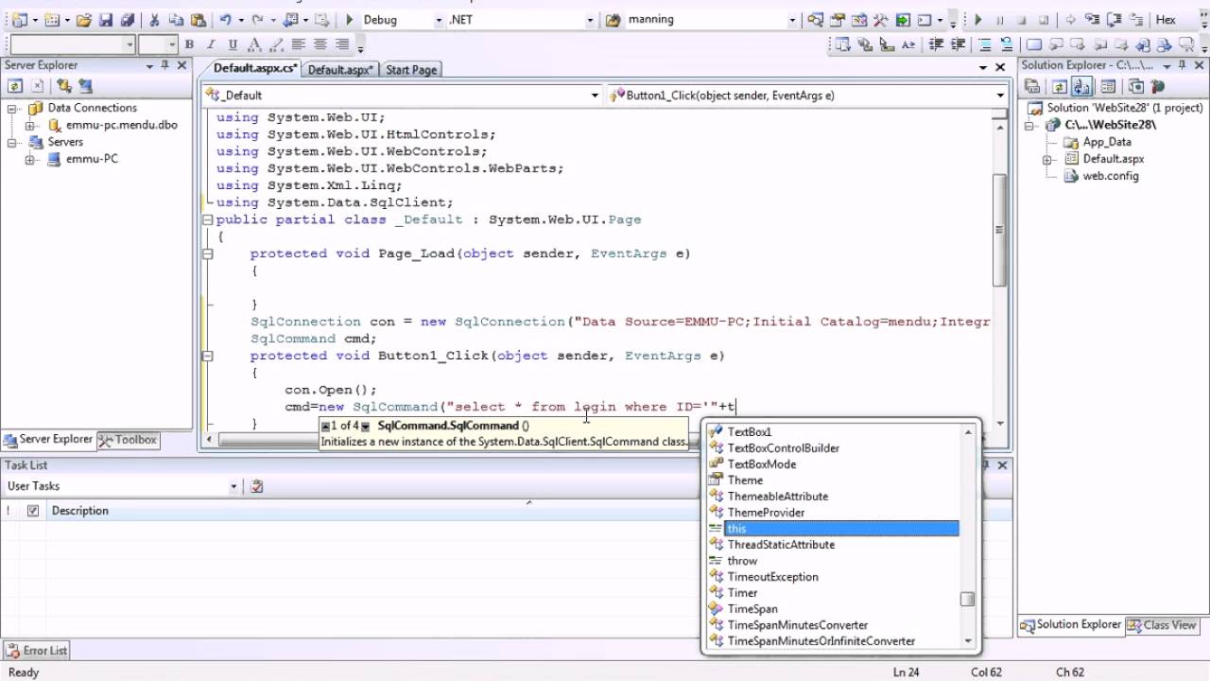Click the Redo arrow icon
Viewport: 1210px width, 681px height.
coord(257,20)
